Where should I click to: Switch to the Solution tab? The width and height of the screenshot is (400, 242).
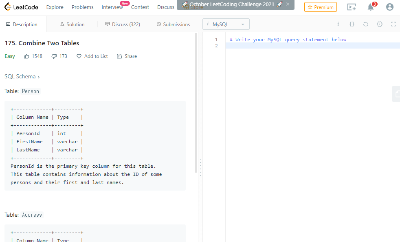click(x=73, y=24)
